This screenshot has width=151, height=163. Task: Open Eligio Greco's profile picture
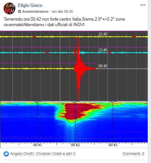10,9
